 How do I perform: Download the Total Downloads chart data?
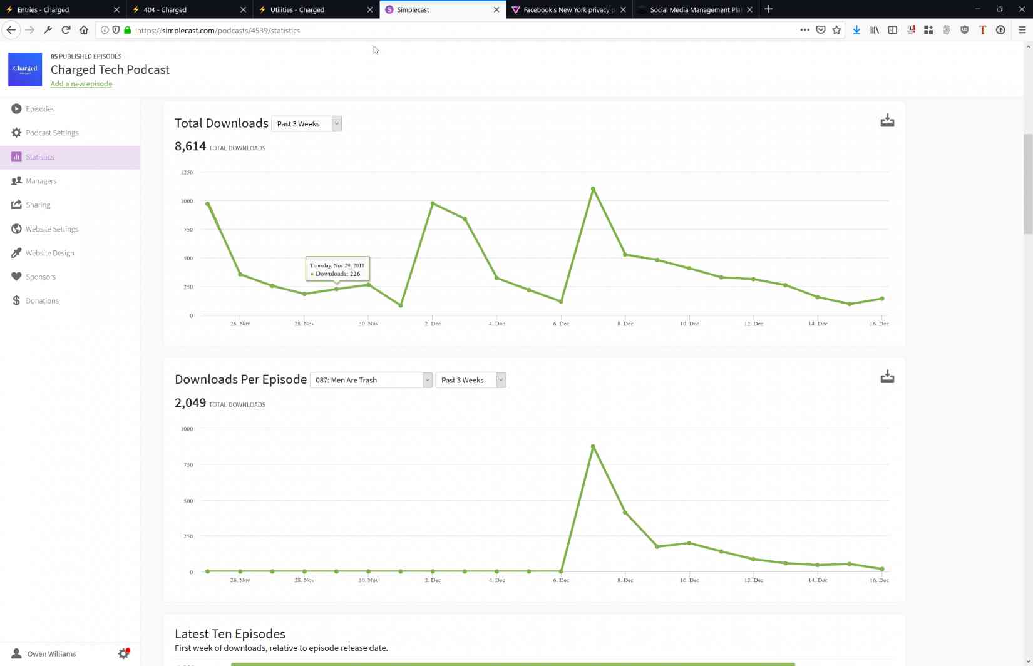pyautogui.click(x=887, y=120)
